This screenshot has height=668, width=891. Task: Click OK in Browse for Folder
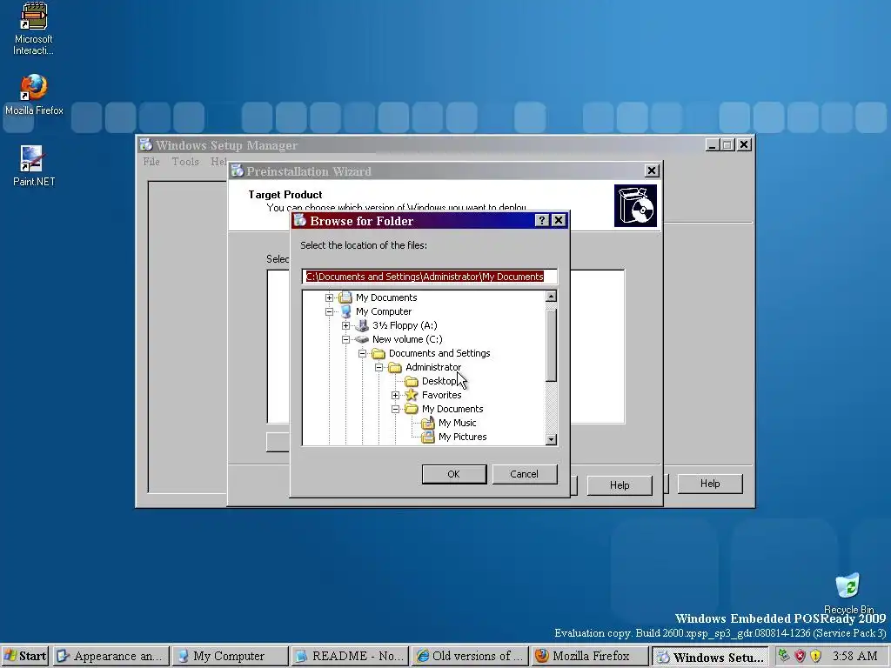pyautogui.click(x=454, y=474)
